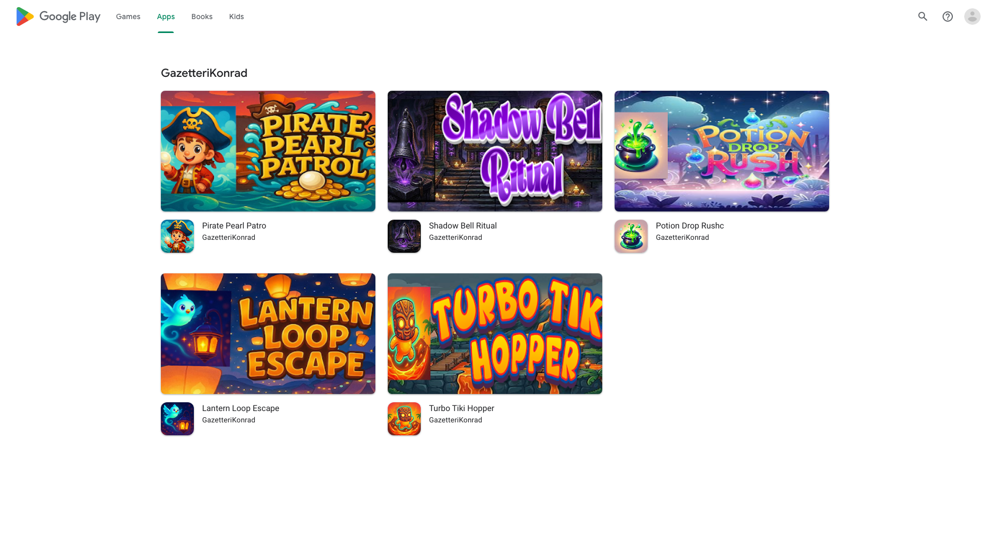Click the GazetteriKonrad page heading

point(204,73)
